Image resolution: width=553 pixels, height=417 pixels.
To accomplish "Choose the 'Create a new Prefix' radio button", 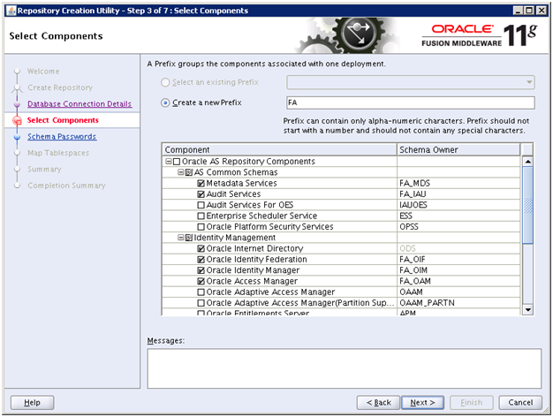I will click(165, 102).
